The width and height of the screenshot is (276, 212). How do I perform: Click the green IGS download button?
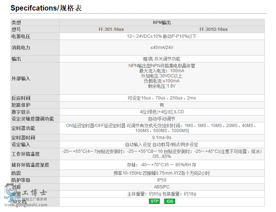pyautogui.click(x=169, y=201)
